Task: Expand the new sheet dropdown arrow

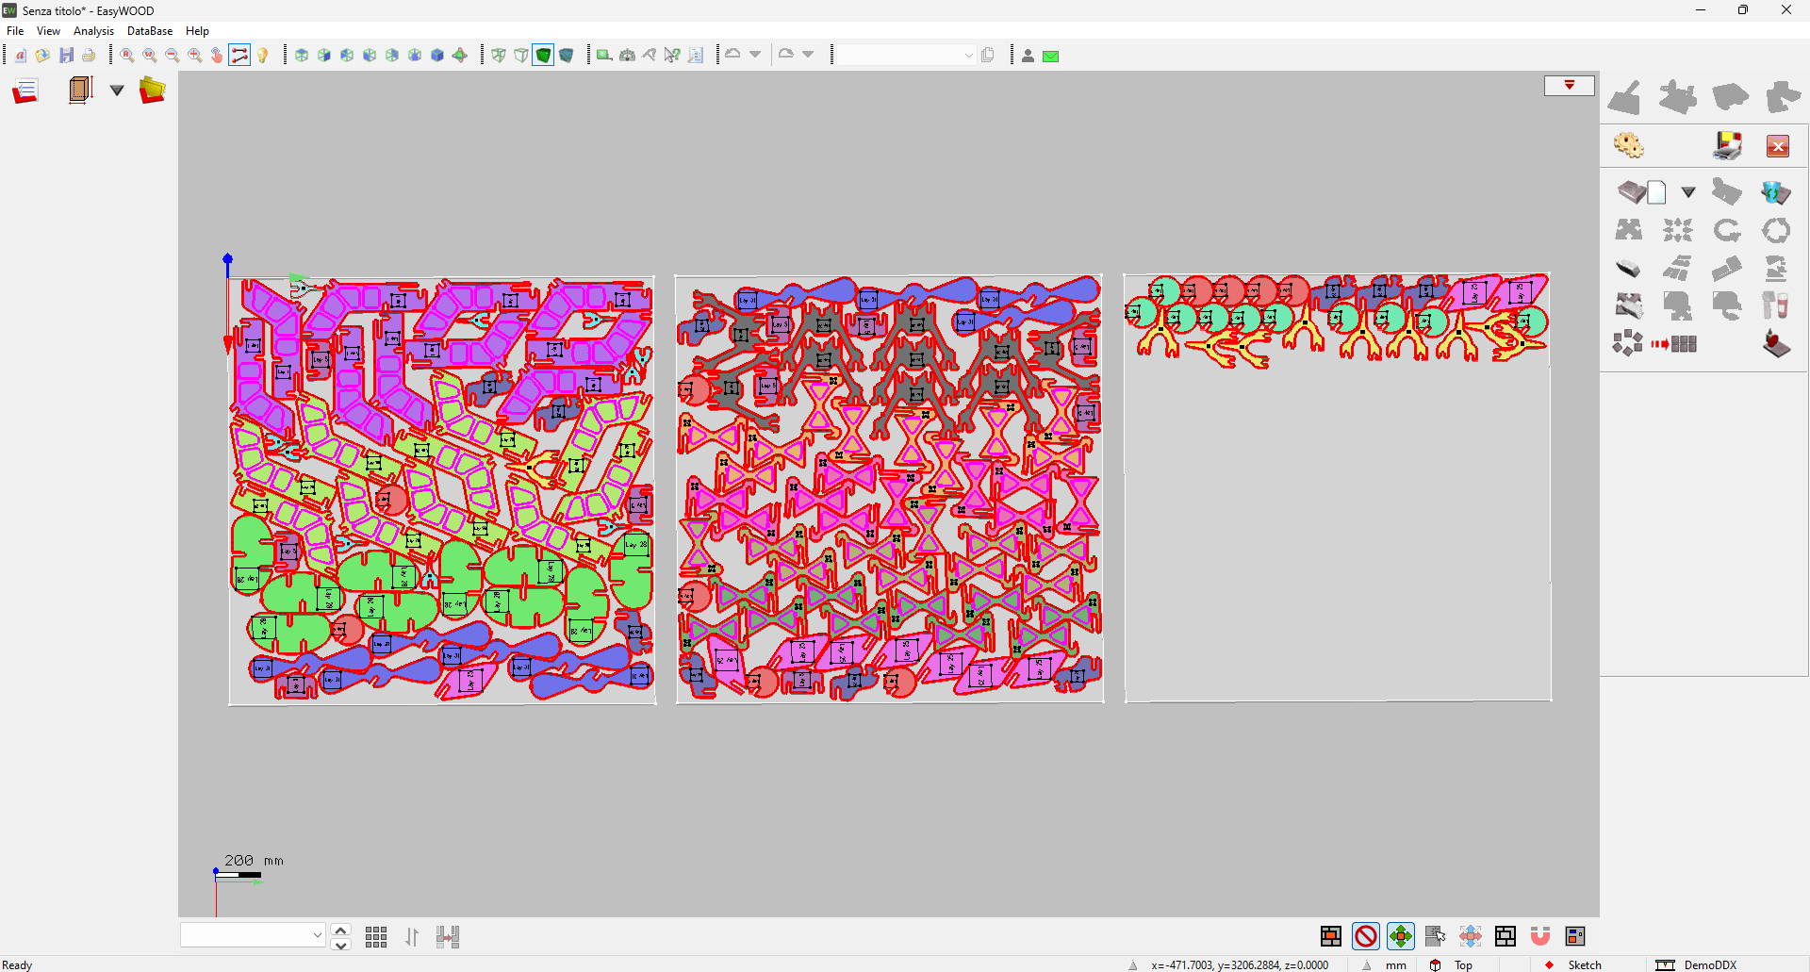Action: pos(1688,192)
